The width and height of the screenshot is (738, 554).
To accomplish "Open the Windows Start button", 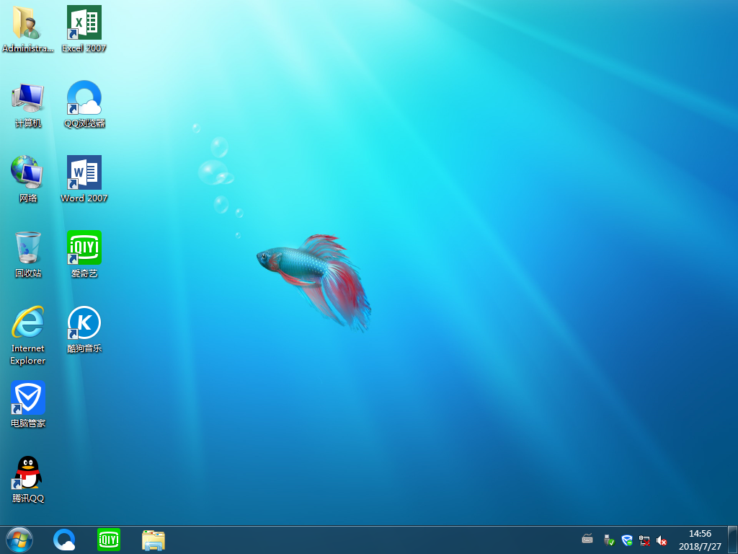I will 19,540.
